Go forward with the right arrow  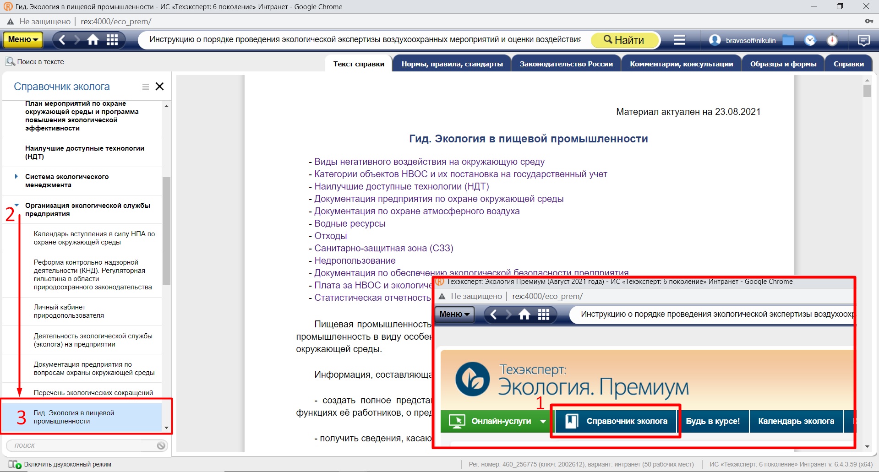(77, 40)
